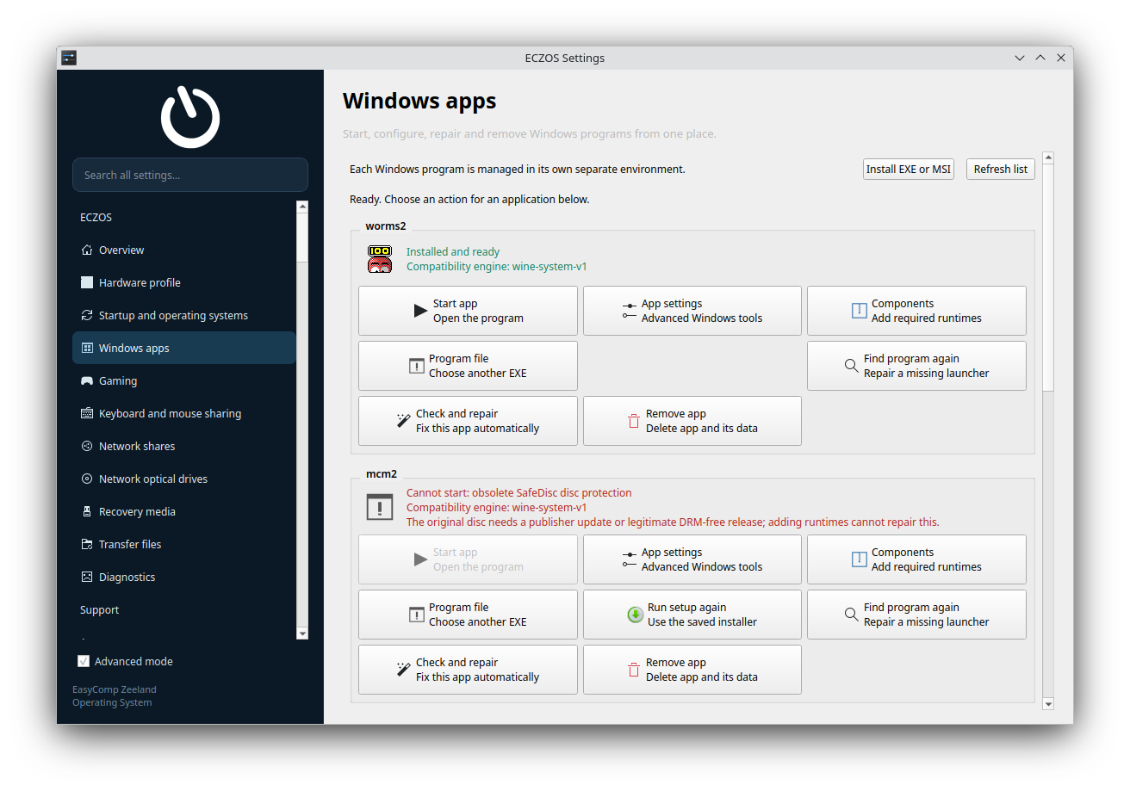Remove the mcm2 app
1130x791 pixels.
point(692,670)
